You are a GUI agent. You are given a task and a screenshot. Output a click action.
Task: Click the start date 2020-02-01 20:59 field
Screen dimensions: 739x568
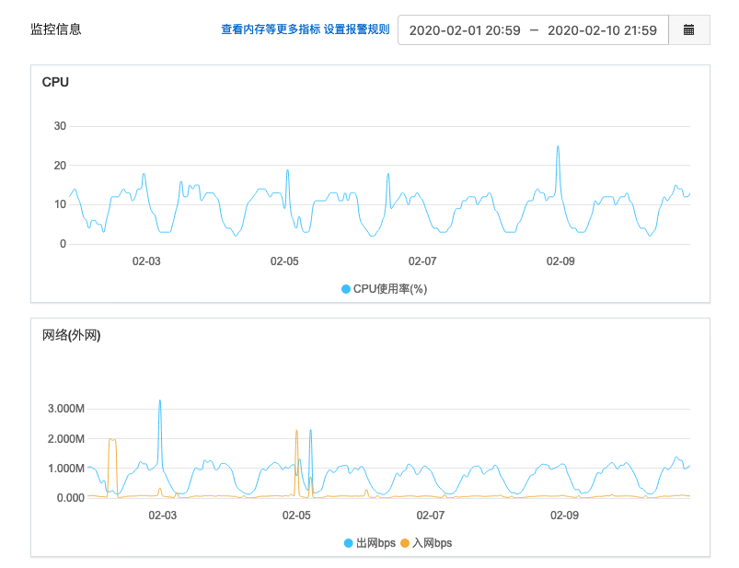[x=465, y=30]
